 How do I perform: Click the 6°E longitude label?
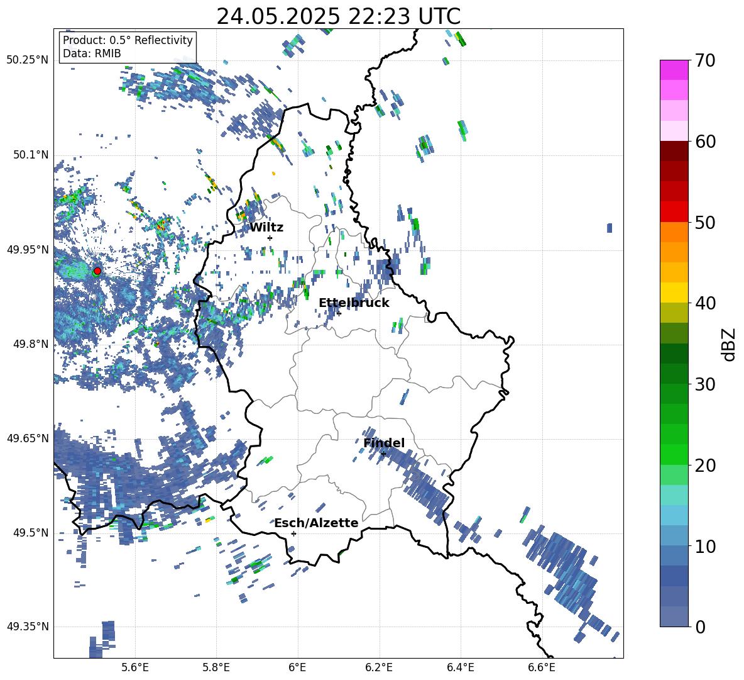pyautogui.click(x=297, y=667)
